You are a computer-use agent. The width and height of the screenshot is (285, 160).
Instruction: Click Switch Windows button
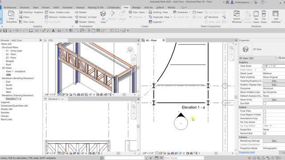(x=236, y=17)
